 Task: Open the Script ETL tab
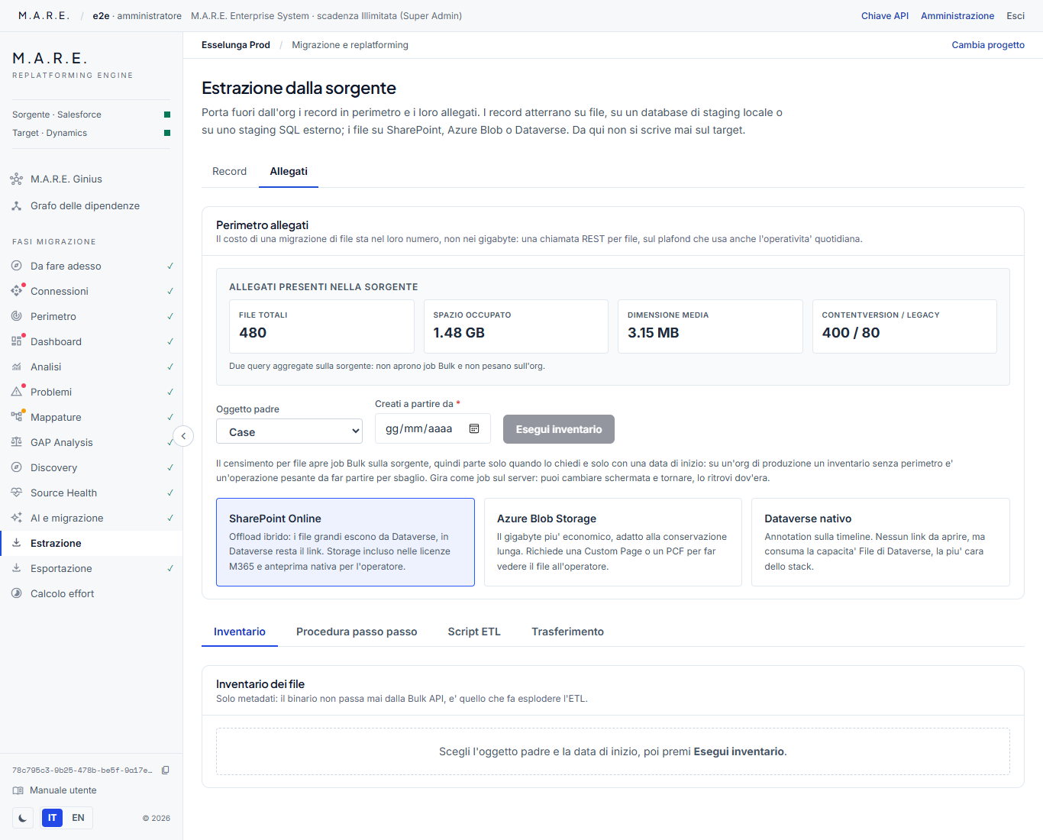point(474,632)
